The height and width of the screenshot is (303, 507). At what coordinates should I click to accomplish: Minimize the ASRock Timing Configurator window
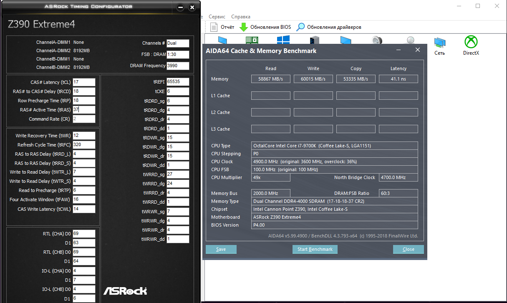tap(180, 7)
